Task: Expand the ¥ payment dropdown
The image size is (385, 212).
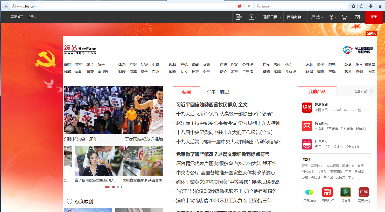Action: point(333,17)
